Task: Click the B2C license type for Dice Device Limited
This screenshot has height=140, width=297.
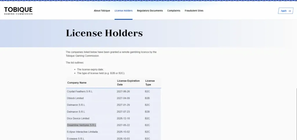Action: 147,119
